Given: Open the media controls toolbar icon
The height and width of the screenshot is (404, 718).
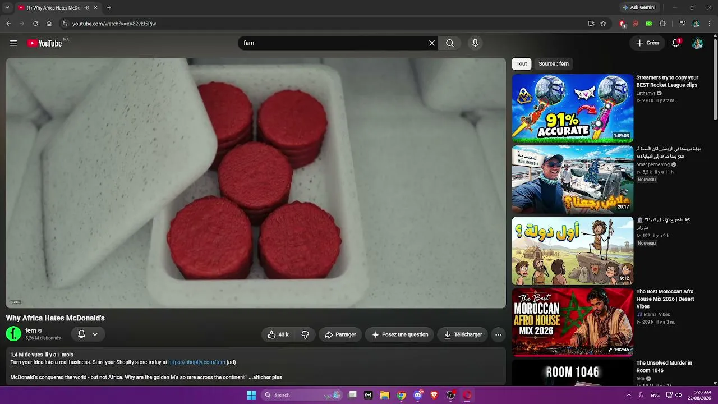Looking at the screenshot, I should click(682, 24).
